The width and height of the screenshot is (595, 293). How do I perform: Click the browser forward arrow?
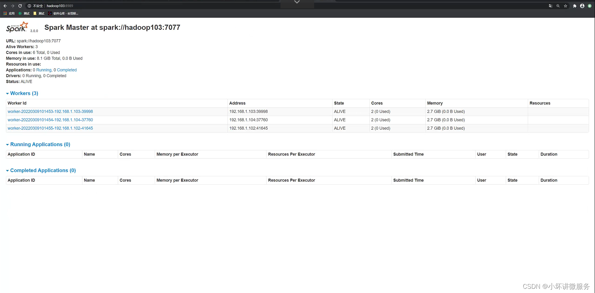point(13,6)
